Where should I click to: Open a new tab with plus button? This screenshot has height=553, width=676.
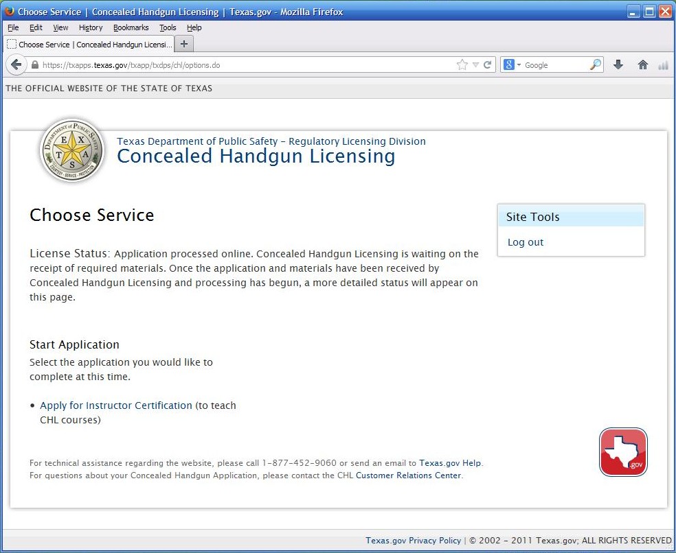click(x=184, y=44)
